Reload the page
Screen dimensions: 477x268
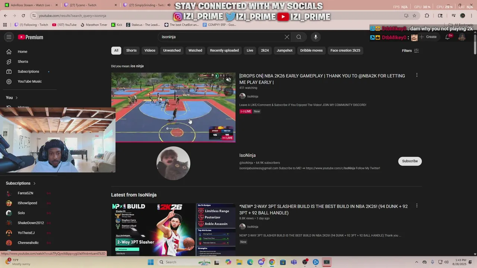pos(23,16)
